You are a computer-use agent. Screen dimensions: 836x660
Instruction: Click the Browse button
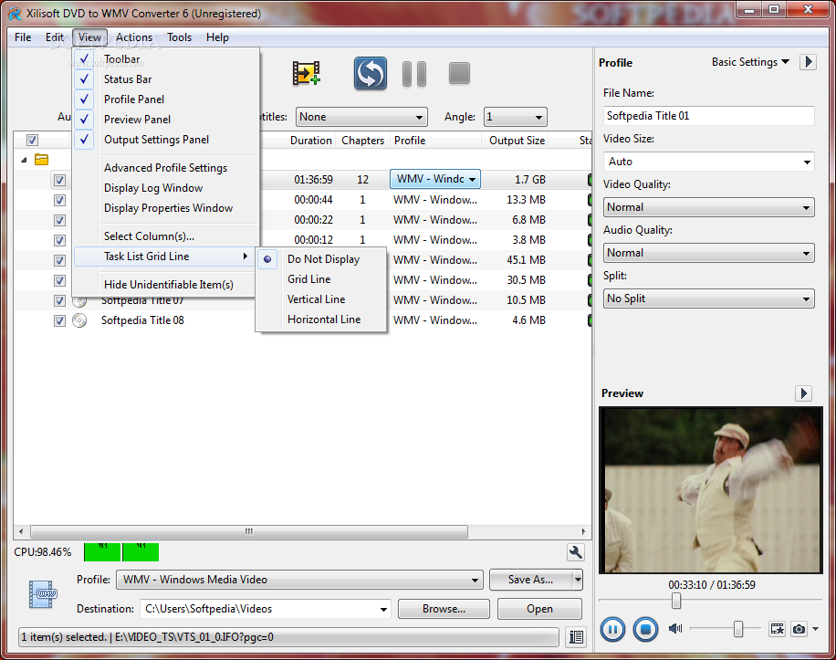444,609
